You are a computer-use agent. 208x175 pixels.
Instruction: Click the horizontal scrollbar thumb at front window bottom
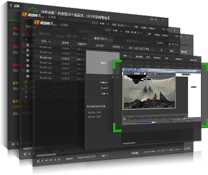[46, 155]
